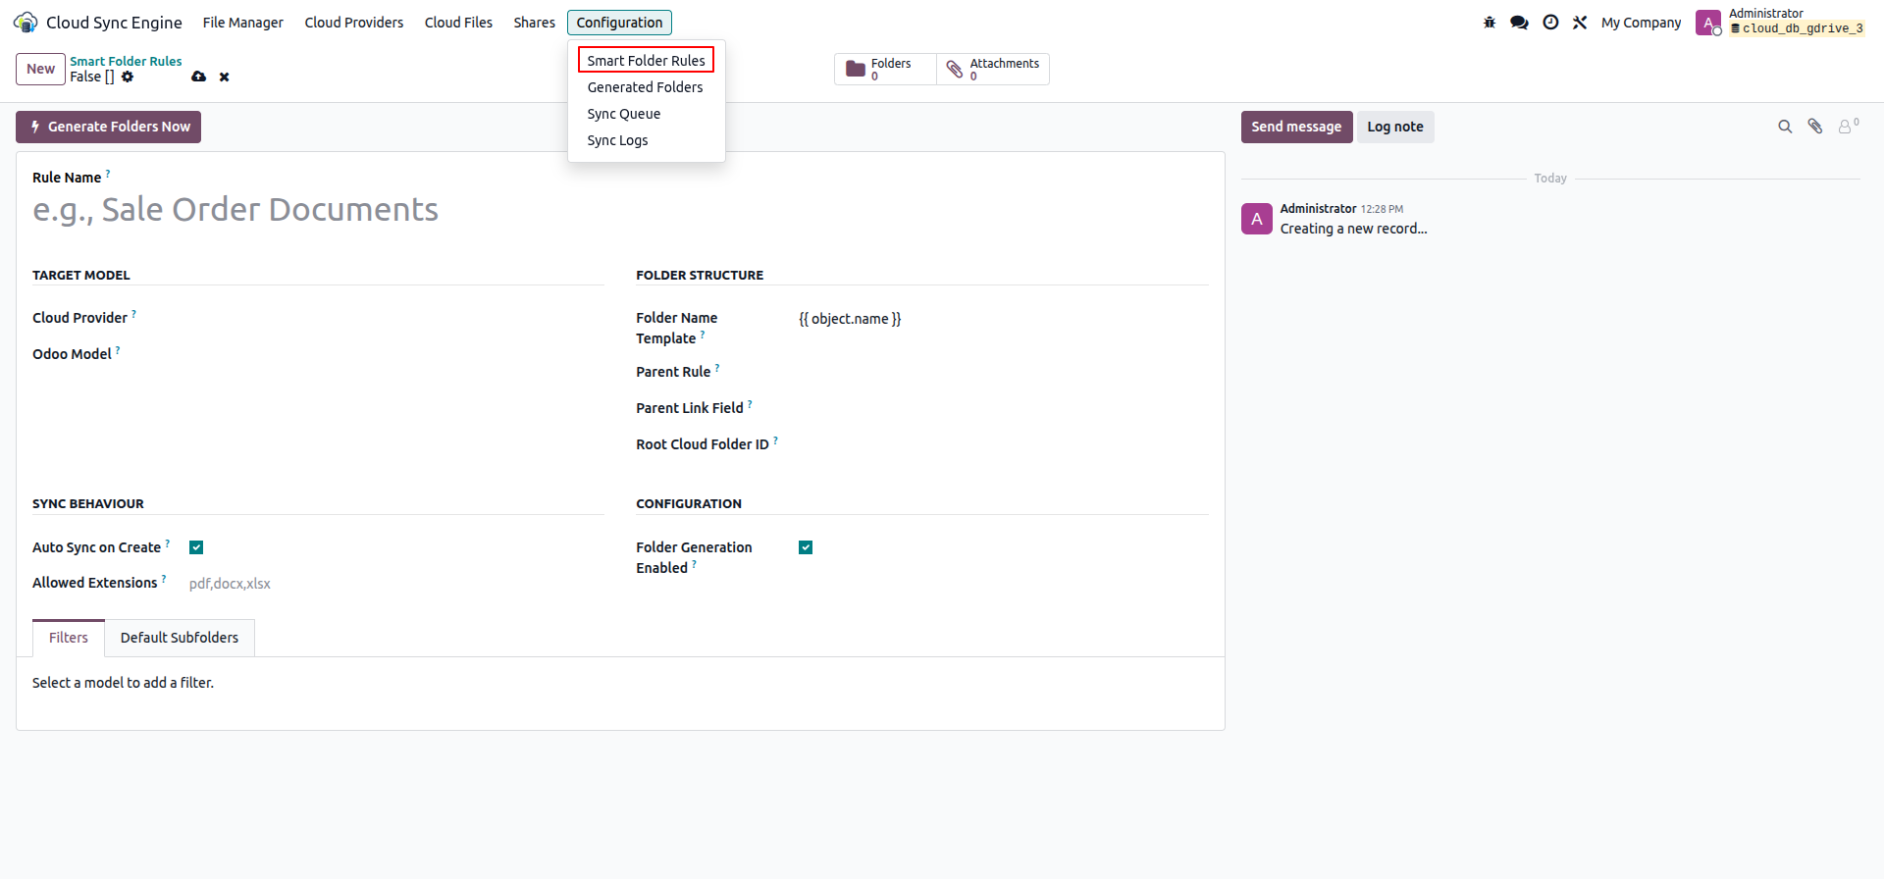
Task: Save the record with the cloud upload icon
Action: 199,77
